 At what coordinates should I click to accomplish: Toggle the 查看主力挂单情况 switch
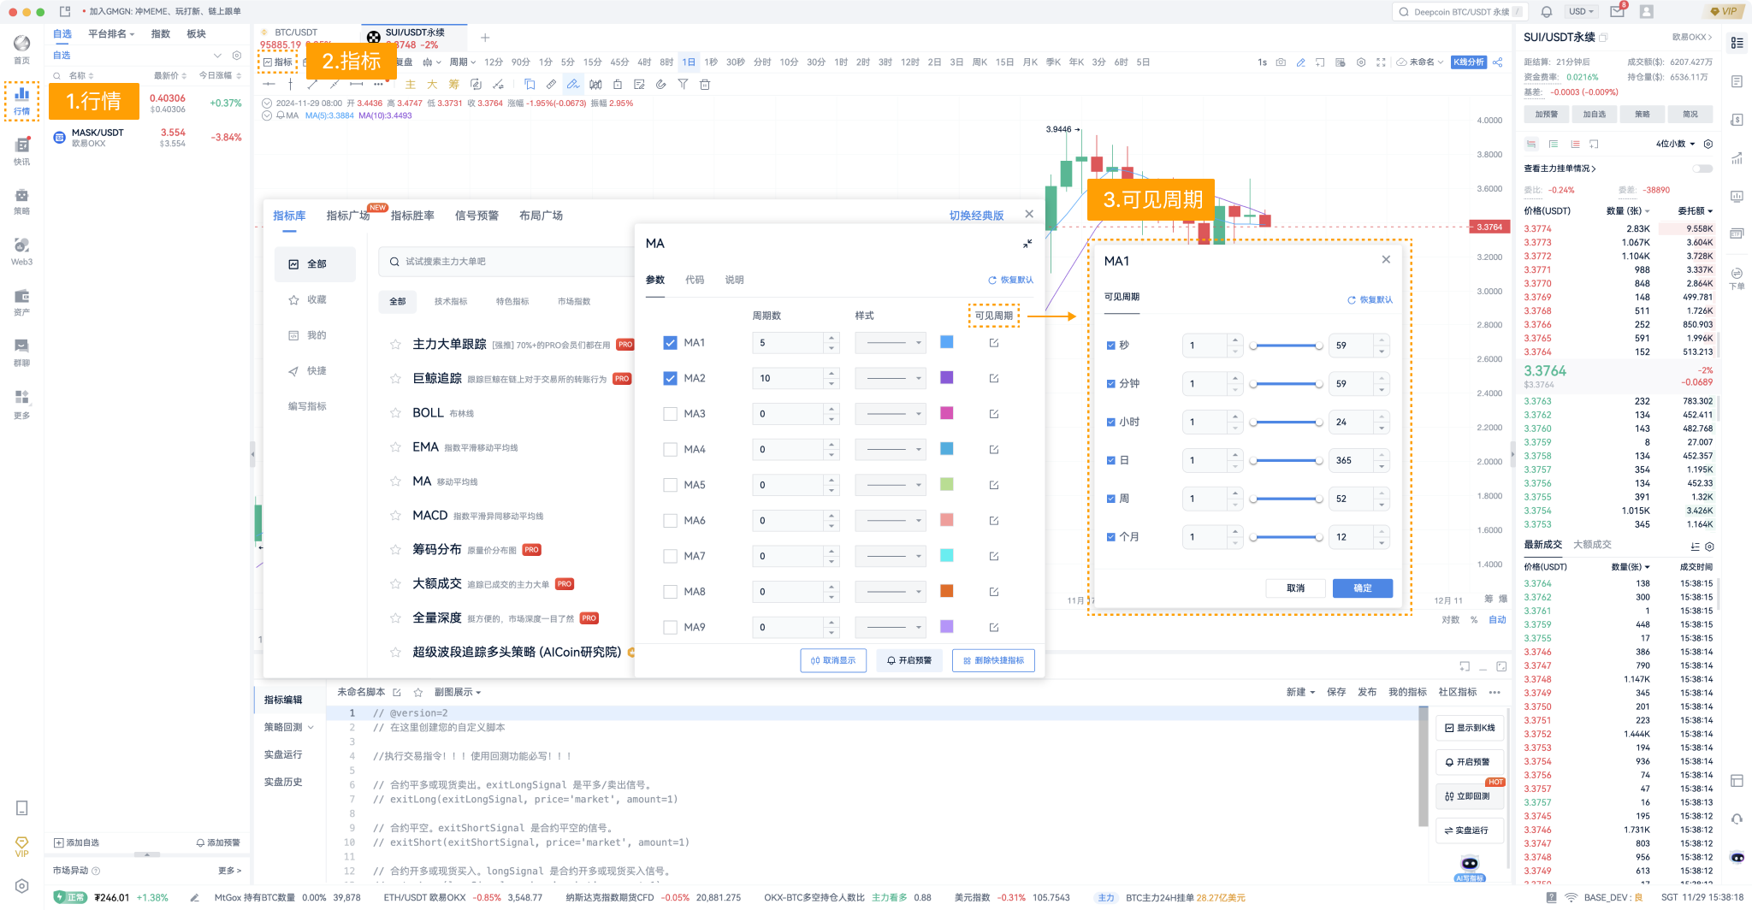[1704, 168]
